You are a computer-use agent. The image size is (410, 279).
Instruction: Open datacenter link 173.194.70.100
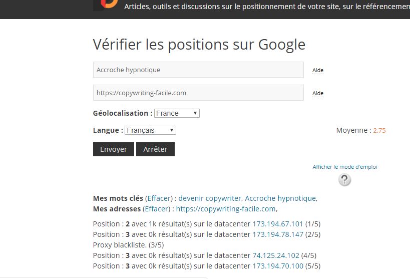pyautogui.click(x=278, y=266)
